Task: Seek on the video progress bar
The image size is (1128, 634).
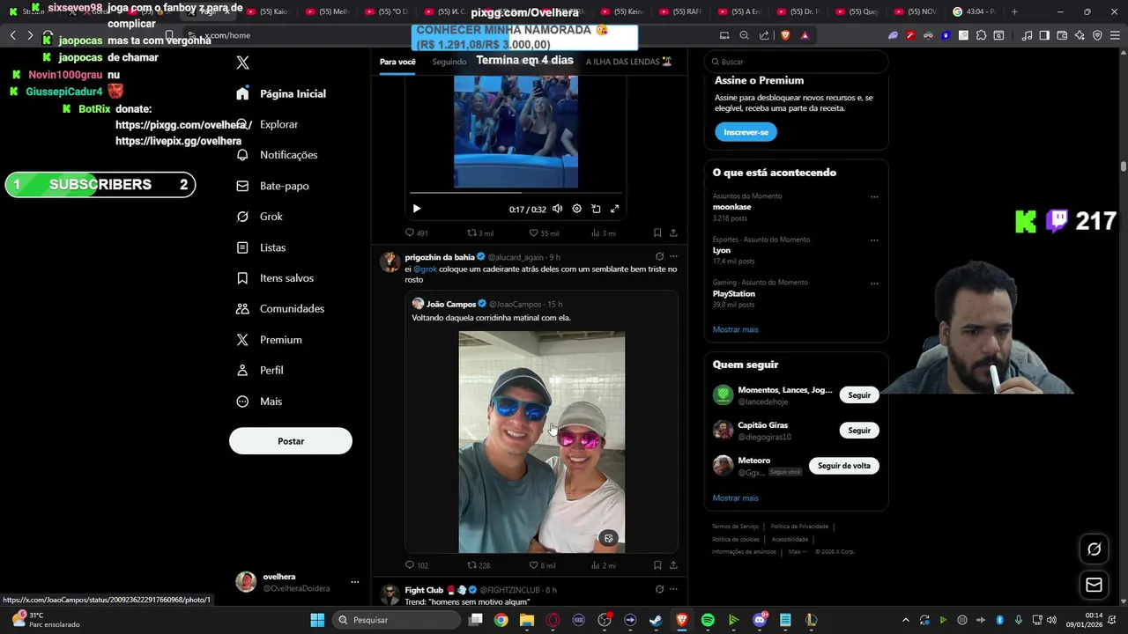Action: click(516, 193)
